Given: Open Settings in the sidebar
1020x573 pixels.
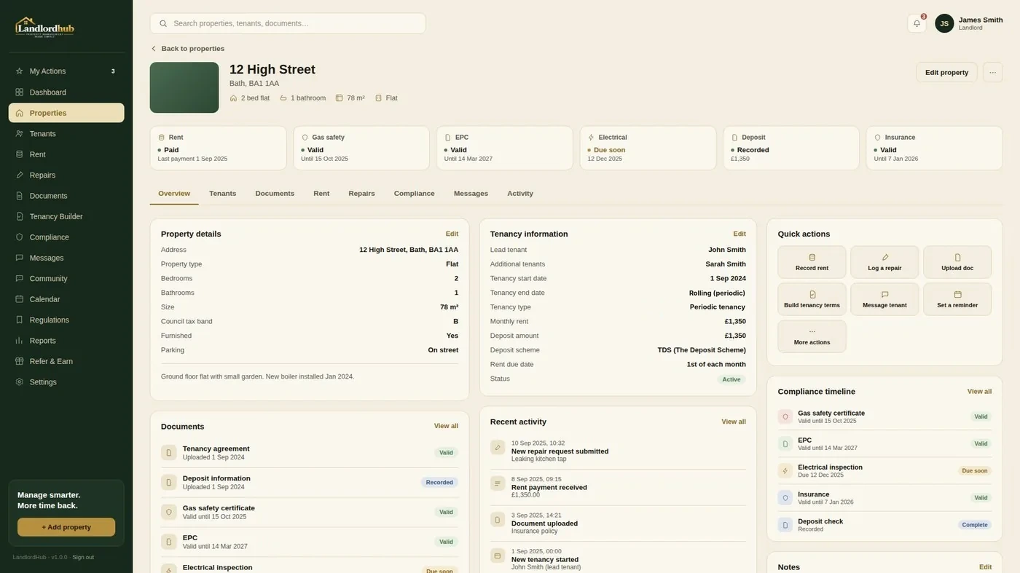Looking at the screenshot, I should 66,382.
